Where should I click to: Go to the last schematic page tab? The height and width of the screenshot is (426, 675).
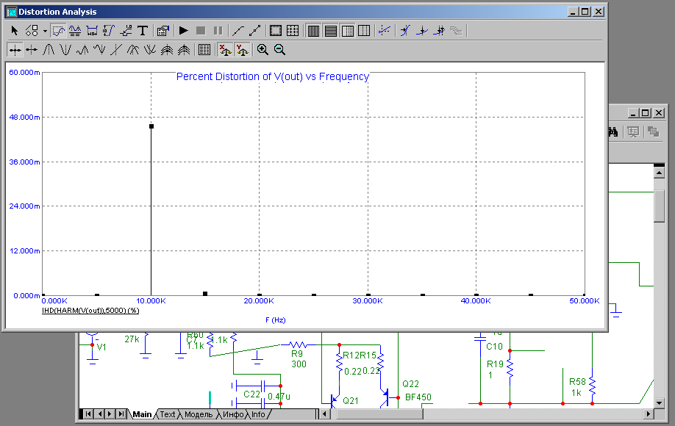[121, 414]
